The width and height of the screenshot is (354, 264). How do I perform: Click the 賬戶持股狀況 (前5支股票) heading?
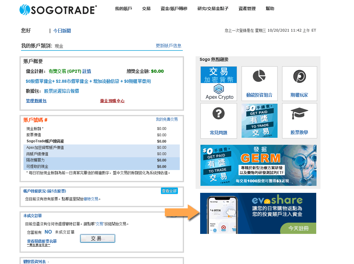[45, 191]
